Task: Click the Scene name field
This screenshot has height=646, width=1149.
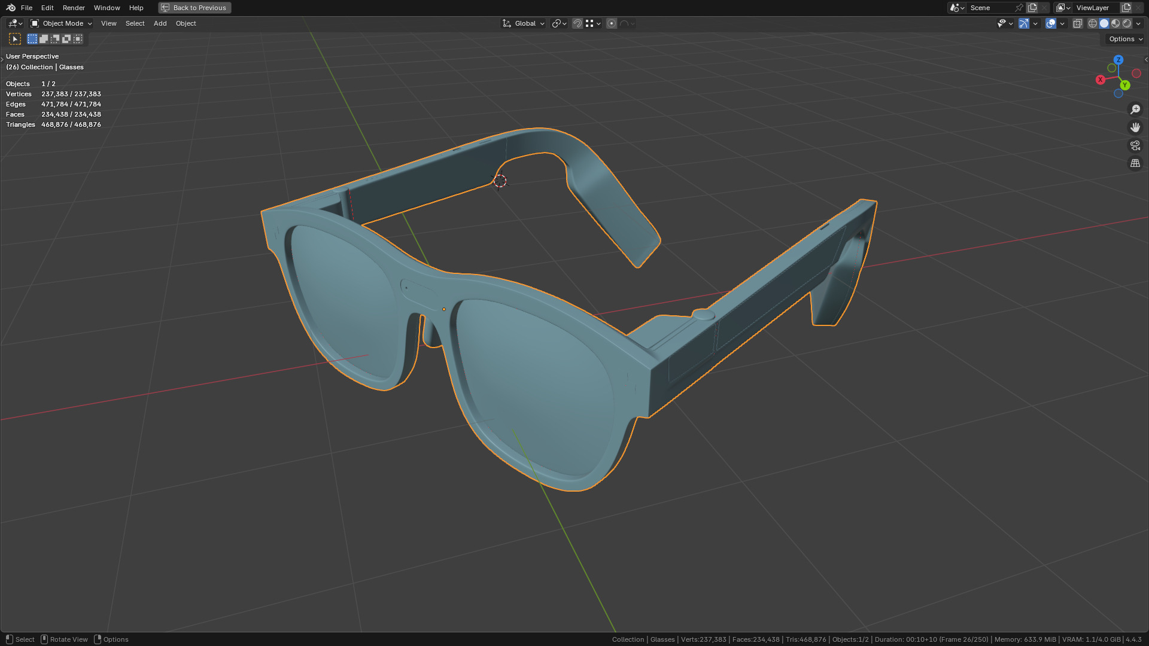Action: pos(990,8)
